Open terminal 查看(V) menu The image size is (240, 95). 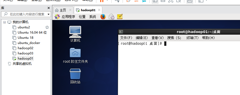point(158,38)
